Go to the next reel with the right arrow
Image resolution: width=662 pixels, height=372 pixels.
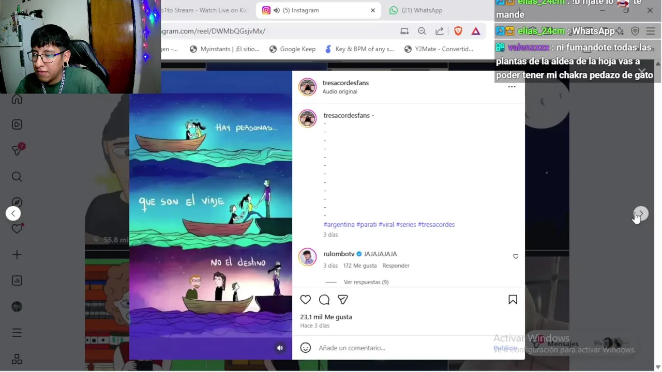click(x=641, y=213)
